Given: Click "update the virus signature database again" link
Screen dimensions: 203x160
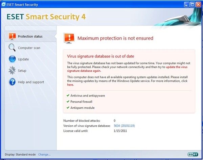Looking at the screenshot, I should pyautogui.click(x=127, y=69).
